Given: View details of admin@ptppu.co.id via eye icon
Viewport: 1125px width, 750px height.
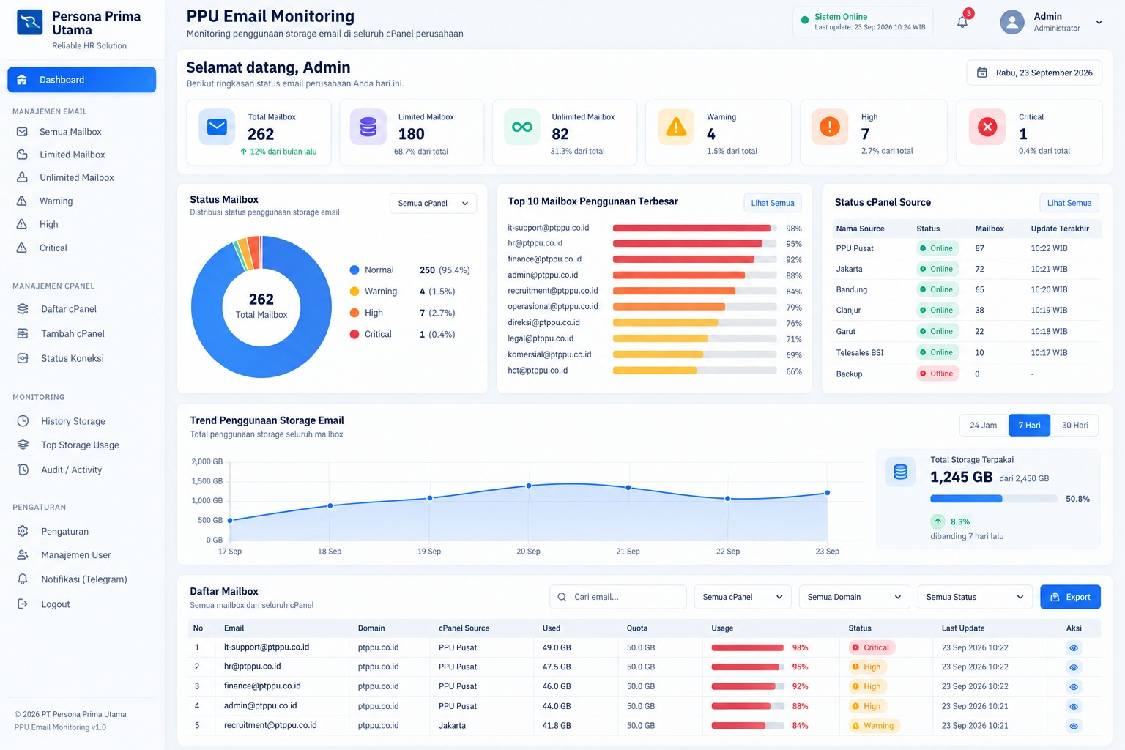Looking at the screenshot, I should (1074, 706).
